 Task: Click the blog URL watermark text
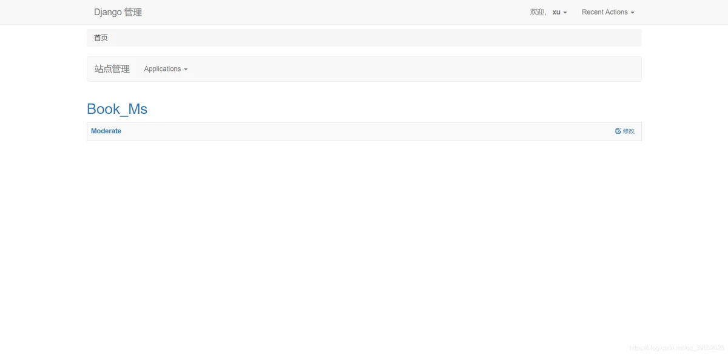pyautogui.click(x=676, y=348)
